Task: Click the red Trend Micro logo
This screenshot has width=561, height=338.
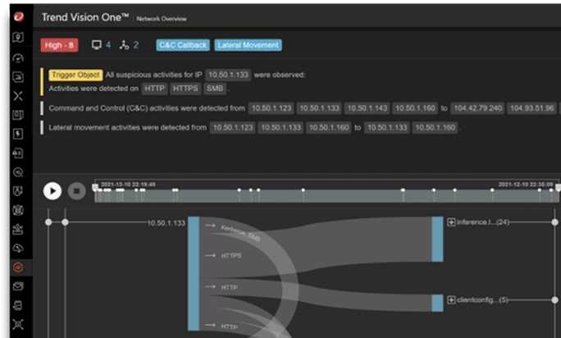Action: click(19, 16)
